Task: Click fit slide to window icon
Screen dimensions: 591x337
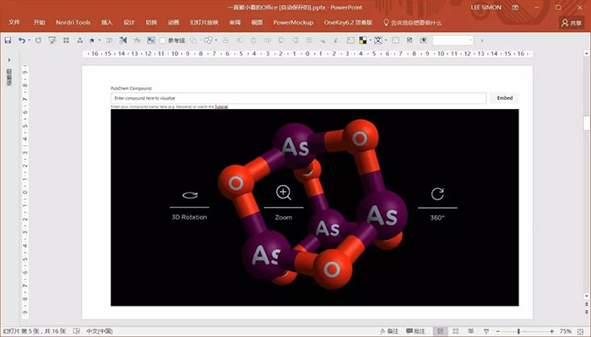Action: point(580,331)
